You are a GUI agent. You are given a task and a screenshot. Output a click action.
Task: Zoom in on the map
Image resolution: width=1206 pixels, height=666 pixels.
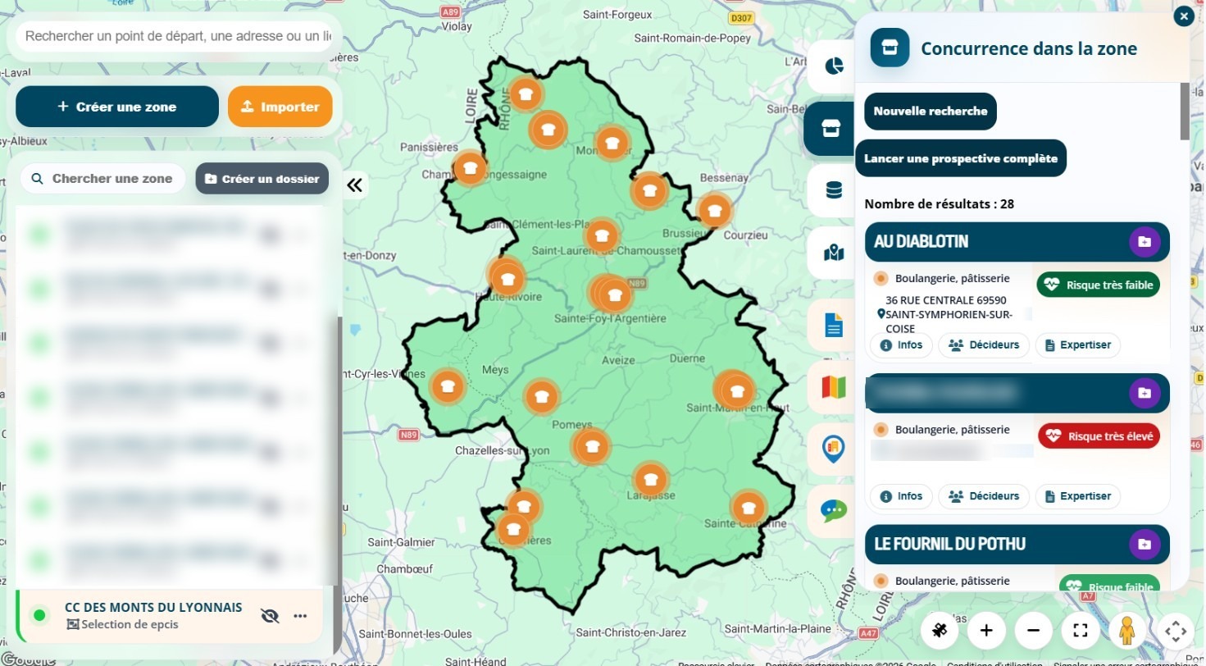coord(986,630)
